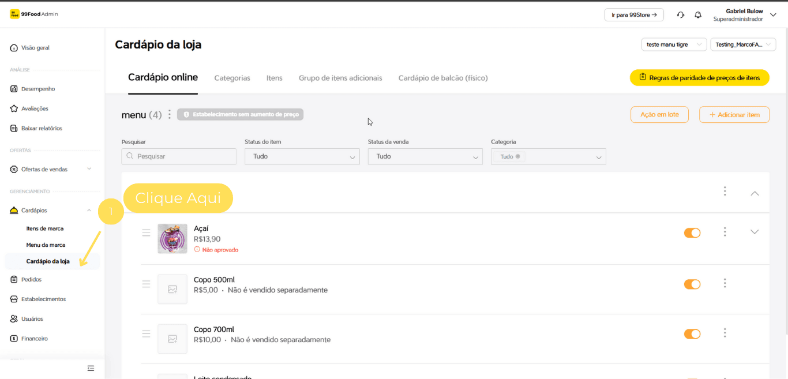Disable the Copo 500ml item toggle
This screenshot has width=788, height=379.
[x=692, y=284]
